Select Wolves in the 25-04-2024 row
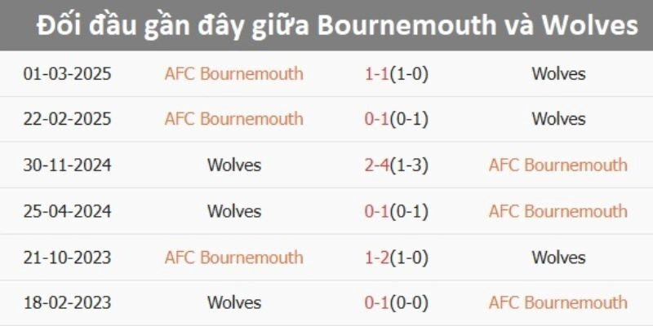The image size is (653, 326). (234, 211)
